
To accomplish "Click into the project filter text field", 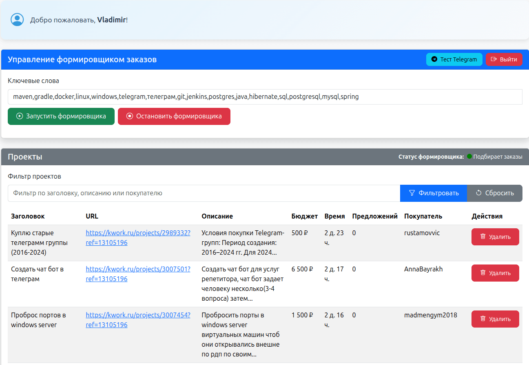I will click(x=204, y=193).
